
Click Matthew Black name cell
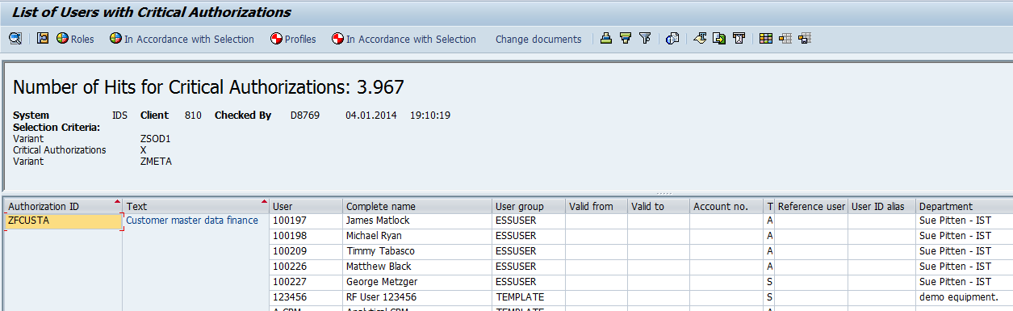[x=417, y=267]
